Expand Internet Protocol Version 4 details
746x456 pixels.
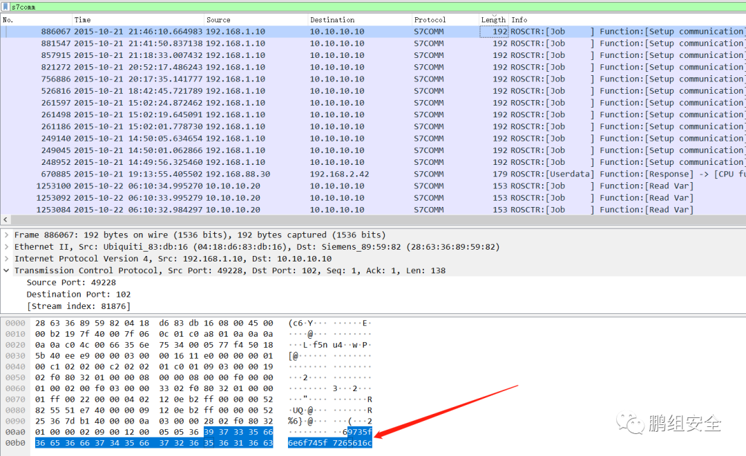point(7,258)
